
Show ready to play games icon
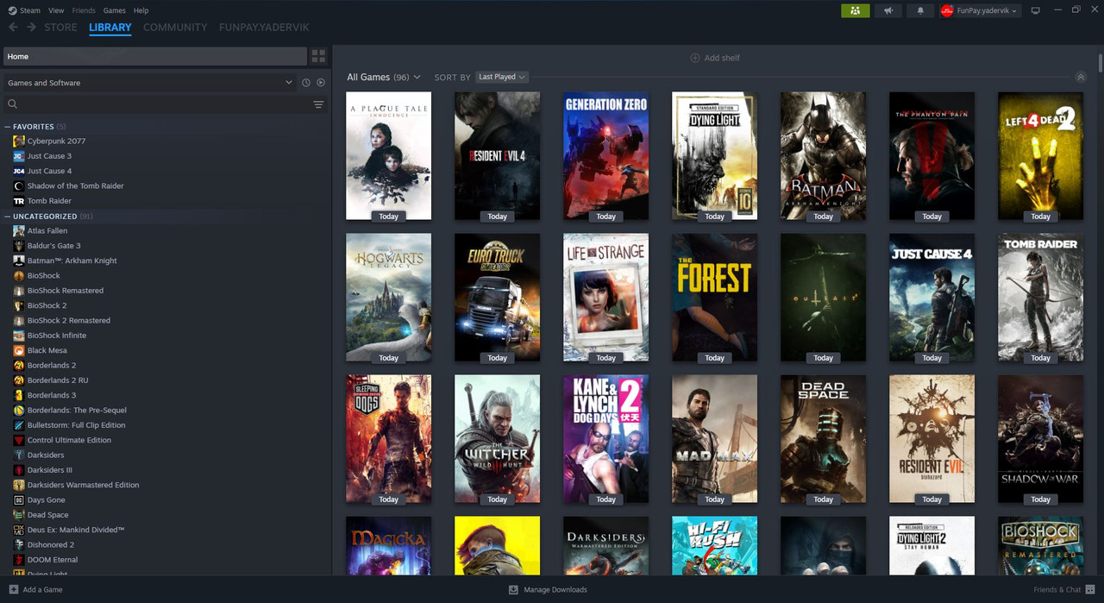point(321,83)
